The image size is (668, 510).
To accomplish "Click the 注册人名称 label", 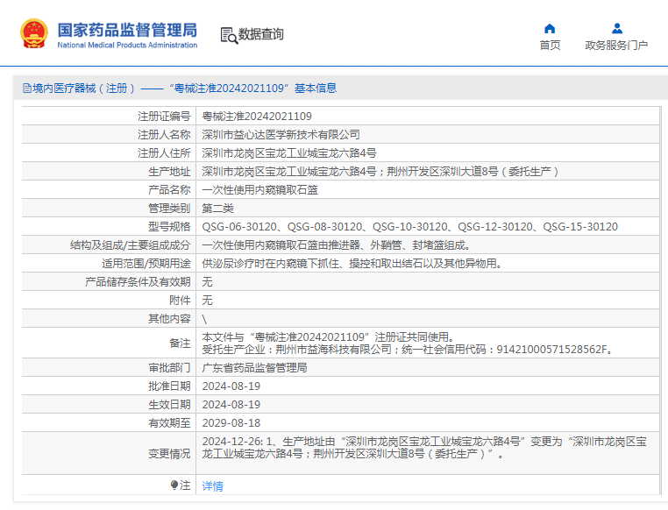I will [164, 135].
